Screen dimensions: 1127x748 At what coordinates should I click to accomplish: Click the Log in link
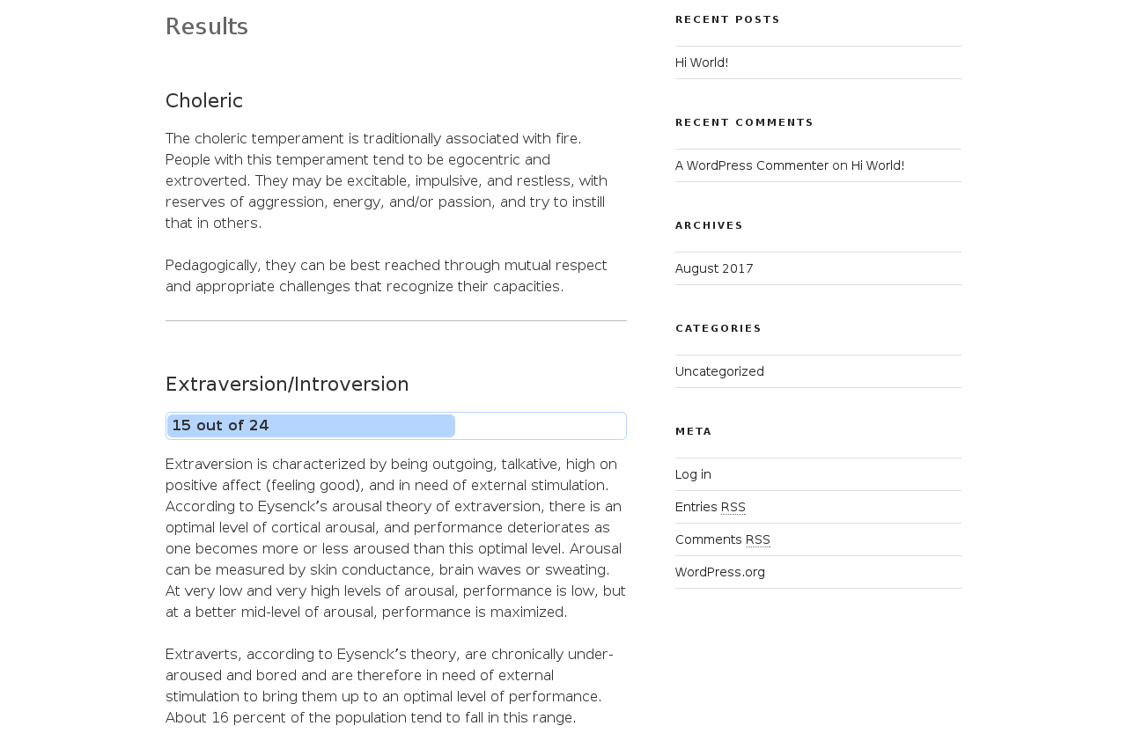pyautogui.click(x=693, y=474)
